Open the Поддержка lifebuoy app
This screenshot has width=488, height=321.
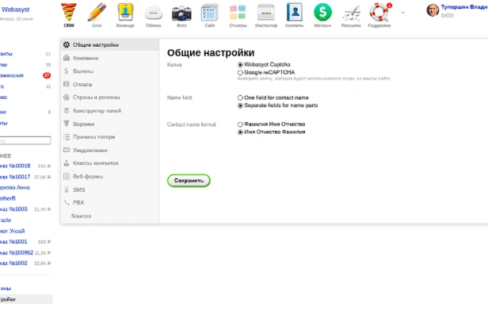[379, 13]
